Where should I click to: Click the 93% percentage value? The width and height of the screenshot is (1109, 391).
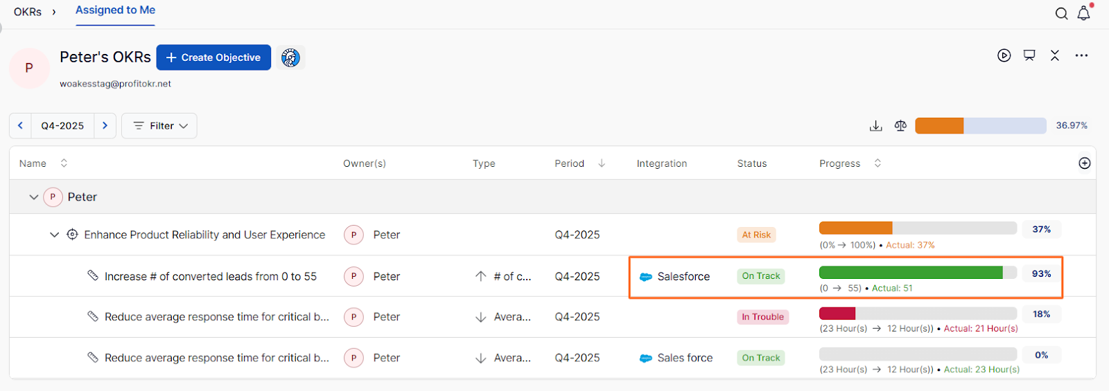(1041, 273)
